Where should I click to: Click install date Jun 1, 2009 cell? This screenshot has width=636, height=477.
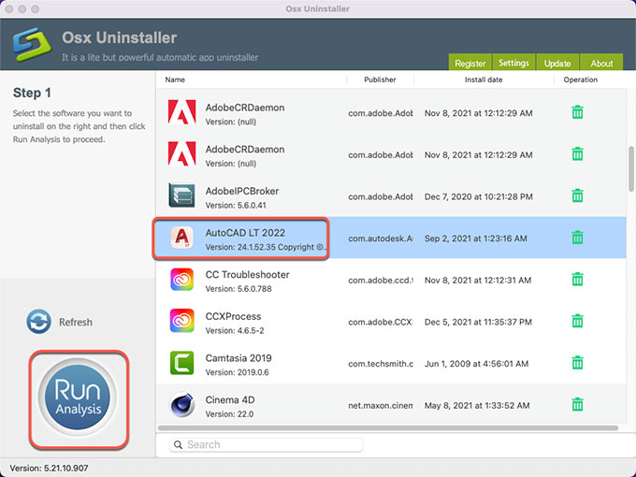[x=477, y=364]
